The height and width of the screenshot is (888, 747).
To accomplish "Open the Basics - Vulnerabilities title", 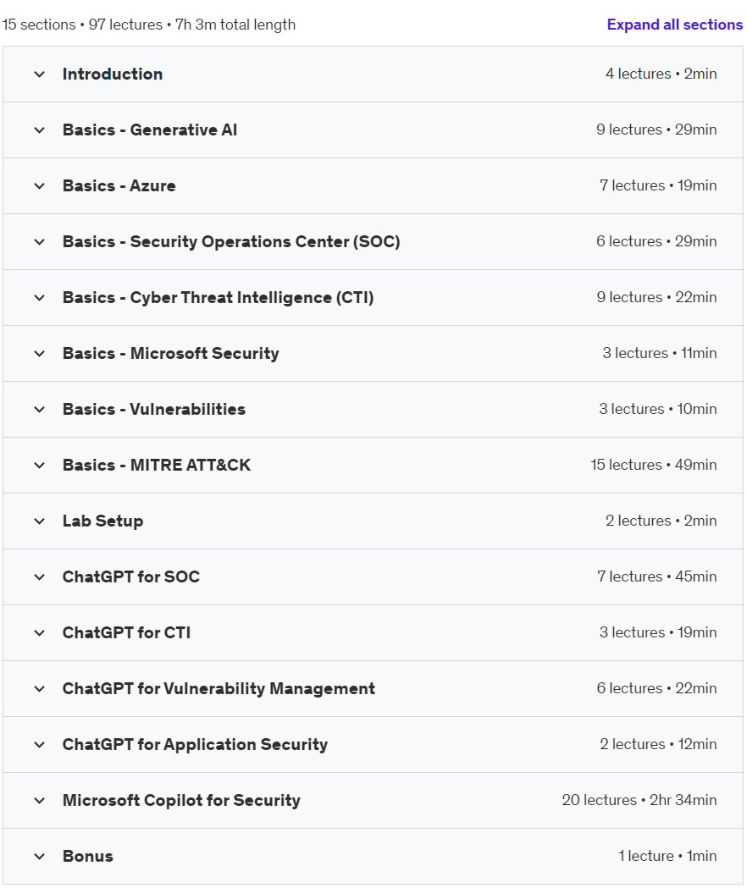I will pyautogui.click(x=154, y=410).
